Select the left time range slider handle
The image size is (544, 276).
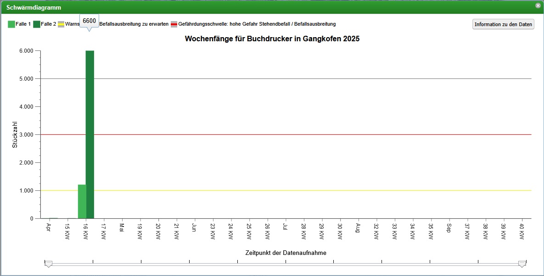click(x=48, y=264)
